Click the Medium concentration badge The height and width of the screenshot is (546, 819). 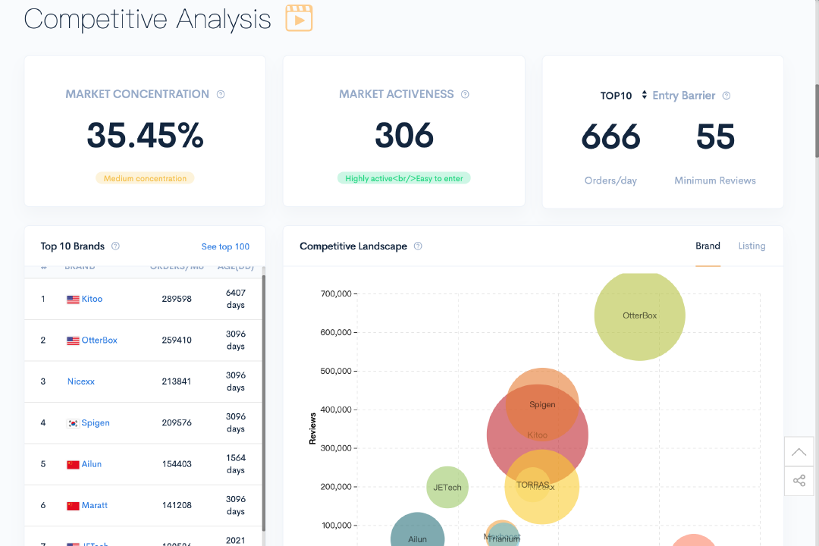tap(145, 178)
